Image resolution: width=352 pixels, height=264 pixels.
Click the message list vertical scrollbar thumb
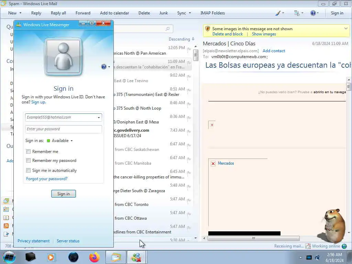click(196, 55)
